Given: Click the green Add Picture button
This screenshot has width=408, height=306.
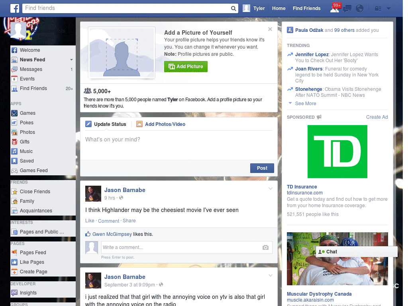Looking at the screenshot, I should [x=186, y=67].
